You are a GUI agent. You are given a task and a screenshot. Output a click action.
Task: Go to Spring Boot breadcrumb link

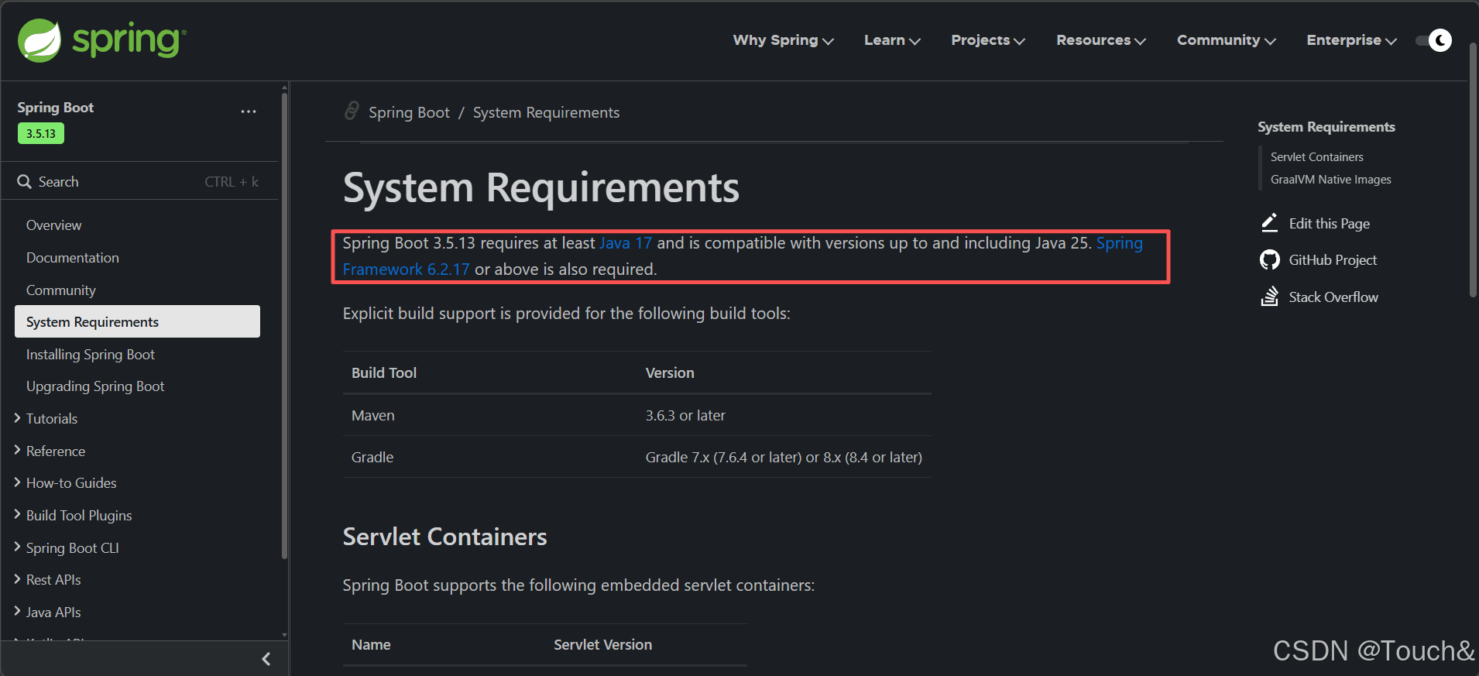(x=409, y=113)
